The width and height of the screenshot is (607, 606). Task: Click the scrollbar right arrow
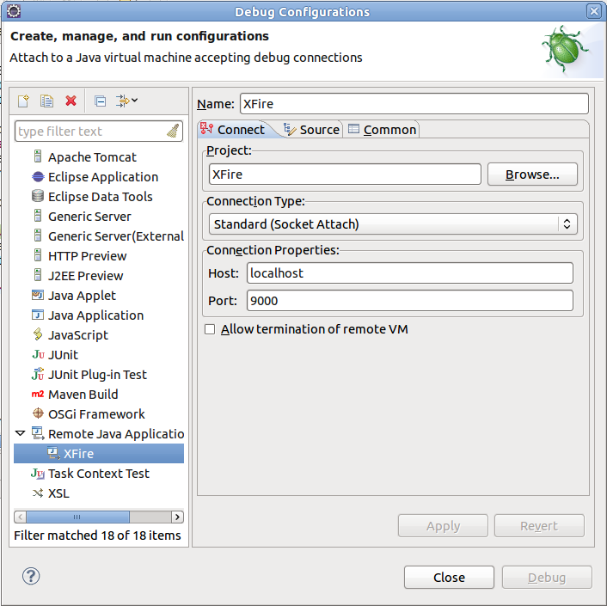coord(177,517)
